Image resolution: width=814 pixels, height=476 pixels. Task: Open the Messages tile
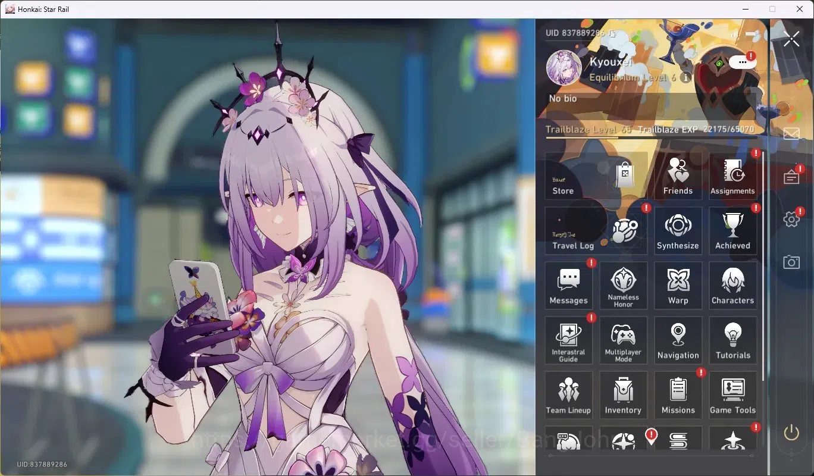pyautogui.click(x=568, y=285)
